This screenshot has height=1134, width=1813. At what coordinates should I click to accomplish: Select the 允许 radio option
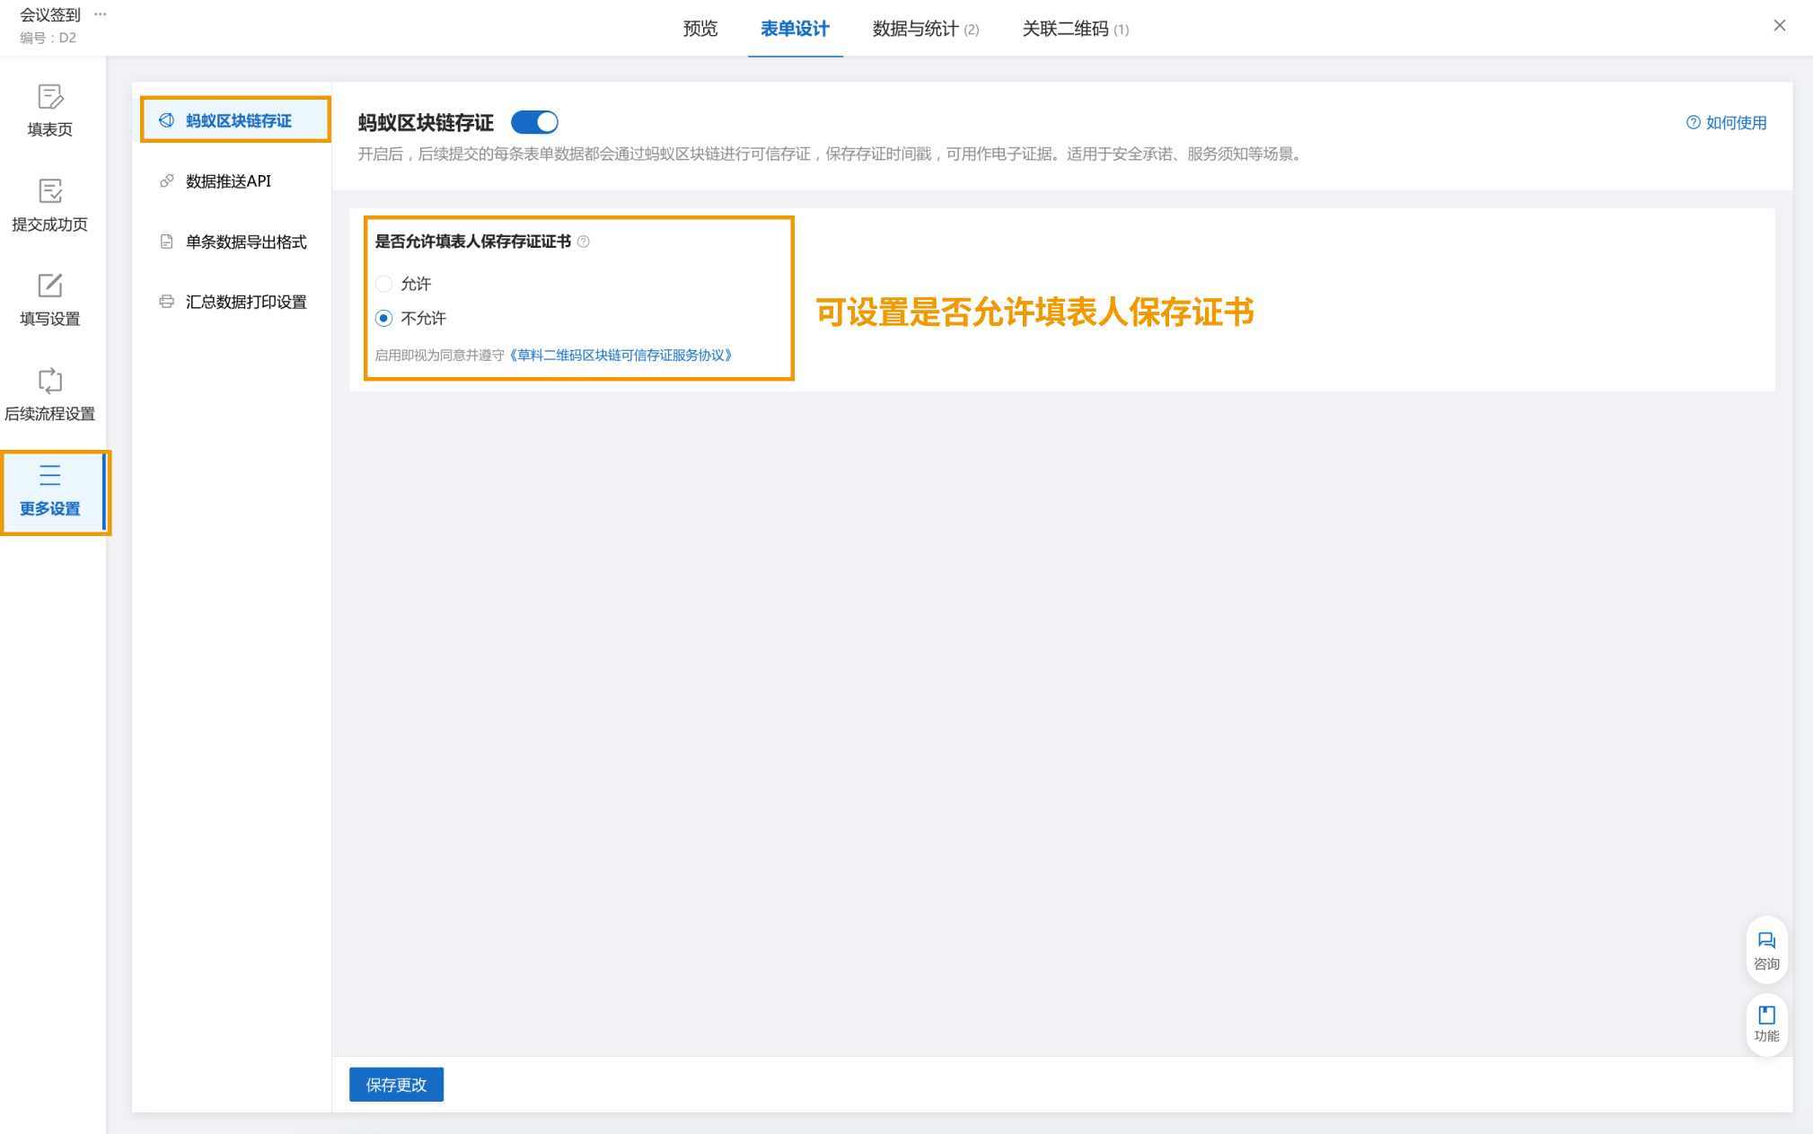384,284
